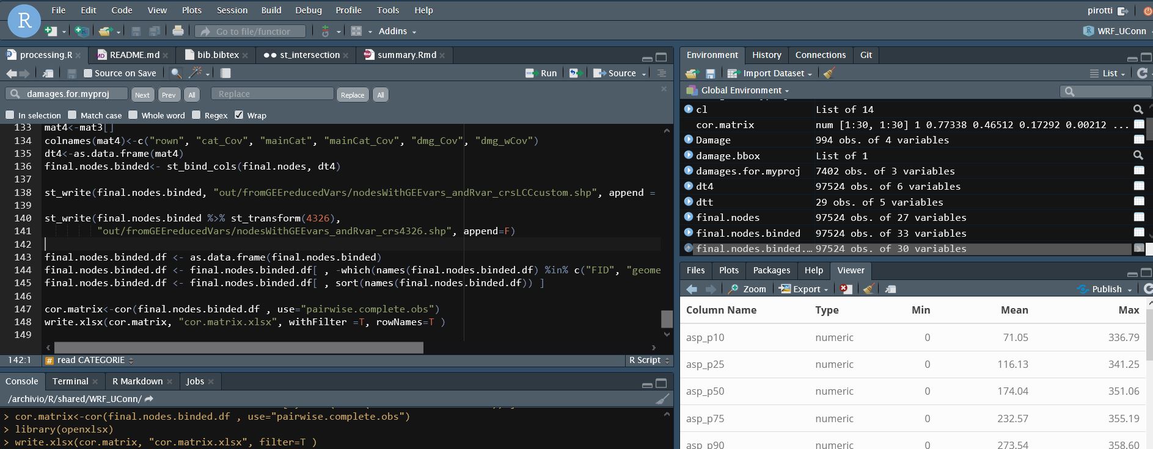1153x449 pixels.
Task: Save workspace with Environment floppy icon
Action: pos(710,73)
